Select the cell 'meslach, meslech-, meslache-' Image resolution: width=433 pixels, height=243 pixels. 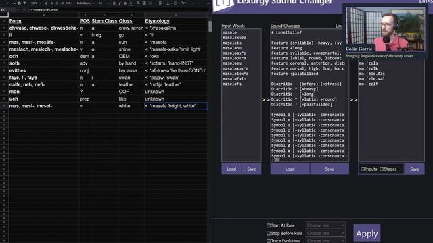click(43, 49)
